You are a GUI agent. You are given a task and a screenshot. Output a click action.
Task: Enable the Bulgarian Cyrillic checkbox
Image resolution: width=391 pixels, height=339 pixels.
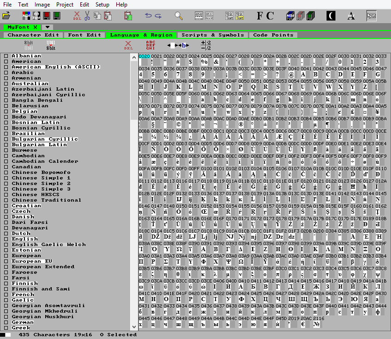[6, 139]
